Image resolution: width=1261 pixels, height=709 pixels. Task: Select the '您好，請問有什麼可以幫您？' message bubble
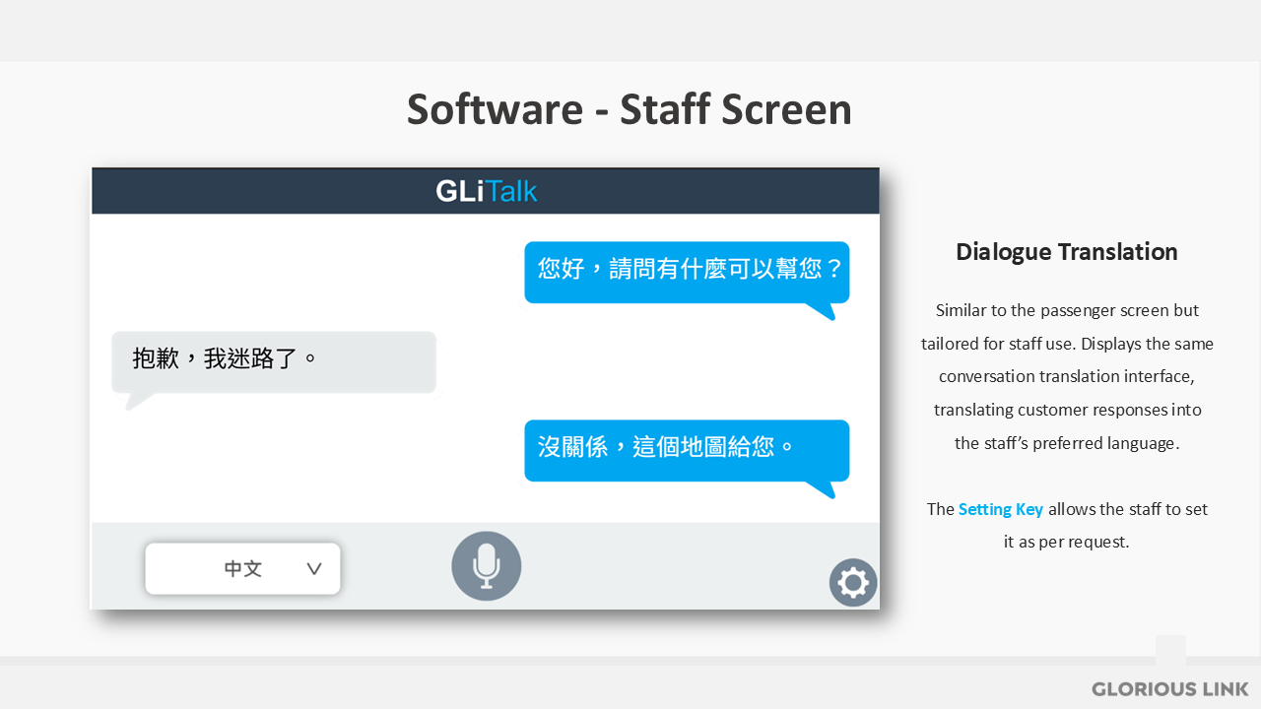tap(687, 270)
